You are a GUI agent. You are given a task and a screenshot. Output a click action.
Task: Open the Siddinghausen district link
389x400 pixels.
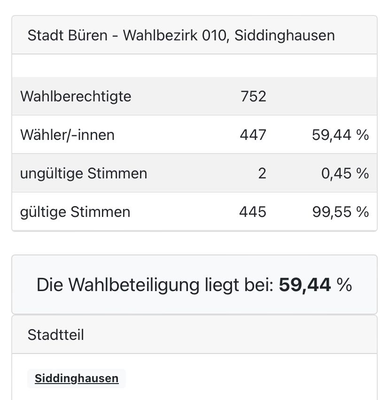point(77,378)
